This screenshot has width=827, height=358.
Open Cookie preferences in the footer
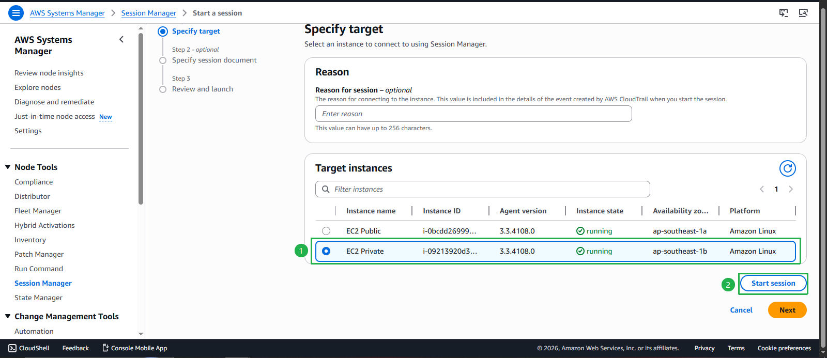point(784,348)
